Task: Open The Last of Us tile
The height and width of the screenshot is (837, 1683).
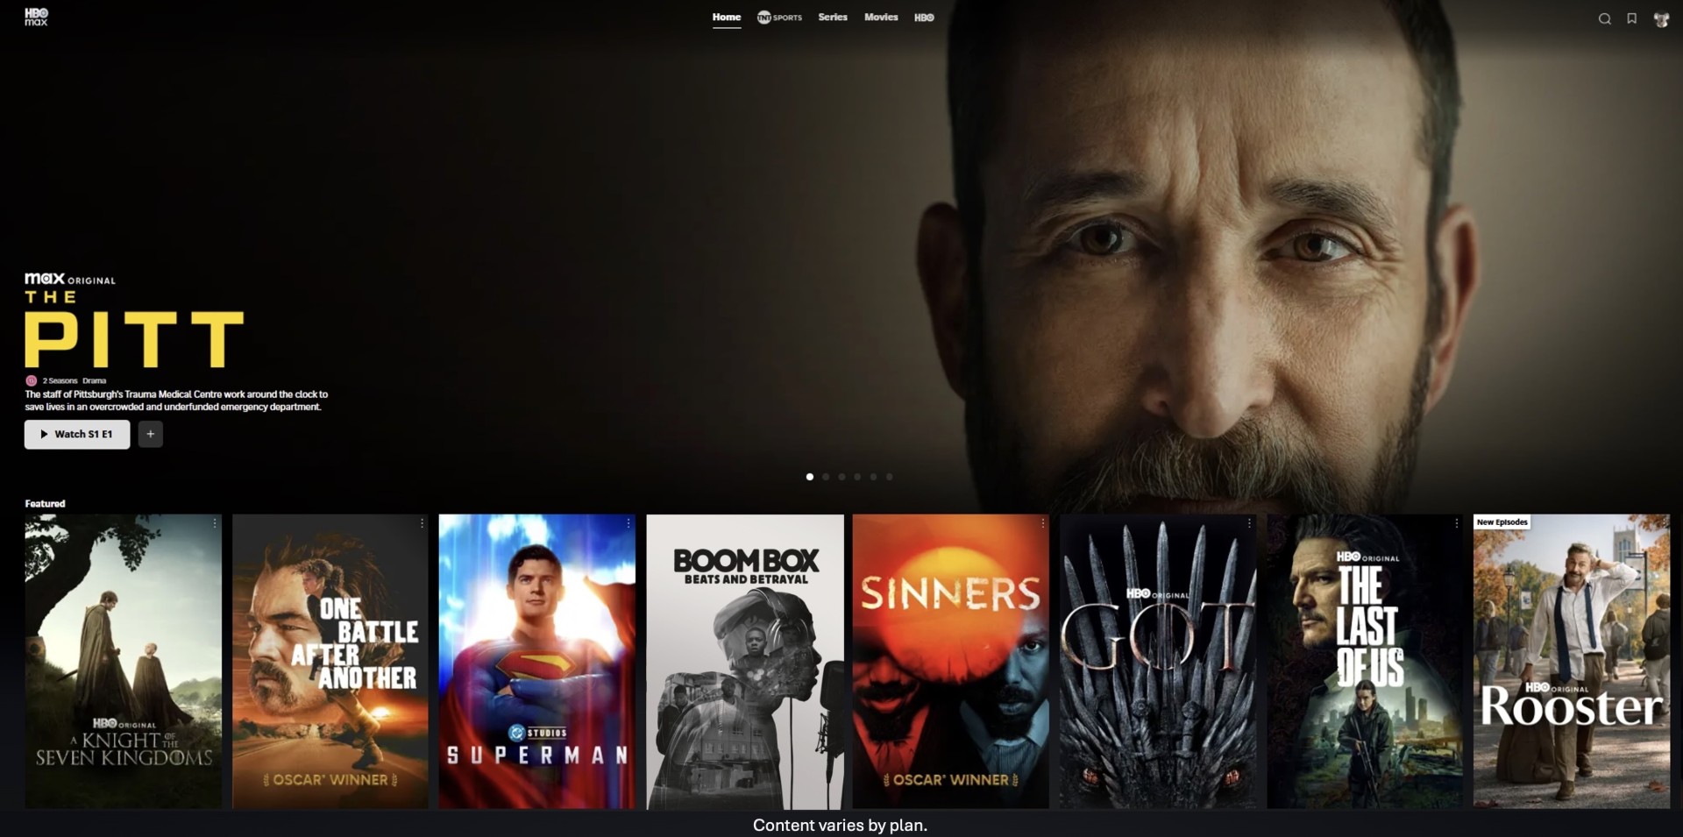Action: click(1363, 662)
